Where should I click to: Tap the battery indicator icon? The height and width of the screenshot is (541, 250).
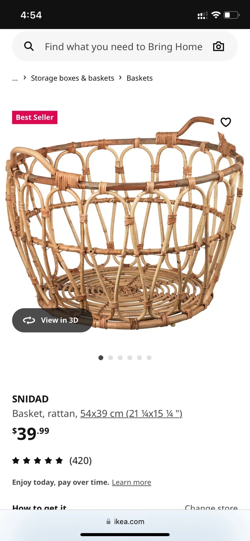tap(231, 15)
